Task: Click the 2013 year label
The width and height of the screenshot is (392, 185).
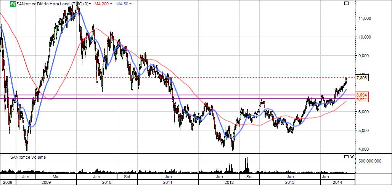Action: pyautogui.click(x=290, y=182)
